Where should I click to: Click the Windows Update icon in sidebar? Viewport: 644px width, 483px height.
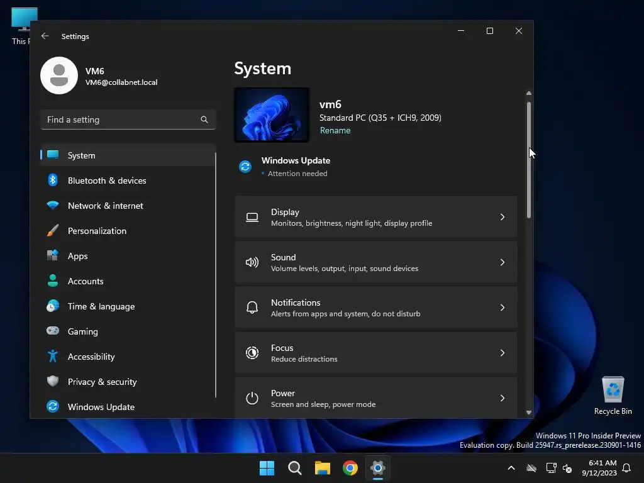pyautogui.click(x=53, y=406)
